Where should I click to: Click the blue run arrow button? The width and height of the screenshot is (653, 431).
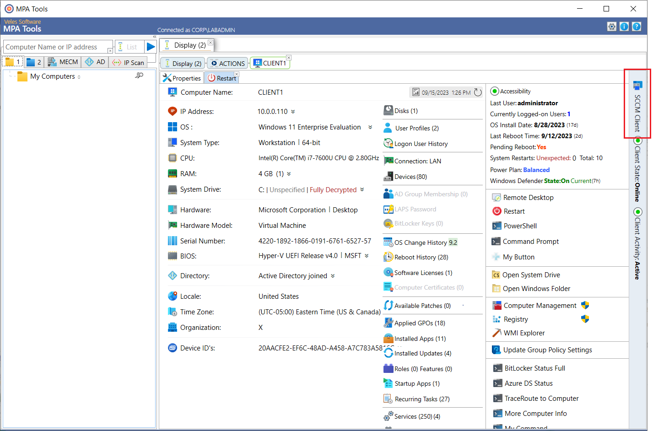coord(151,47)
